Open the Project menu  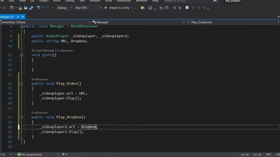click(44, 1)
